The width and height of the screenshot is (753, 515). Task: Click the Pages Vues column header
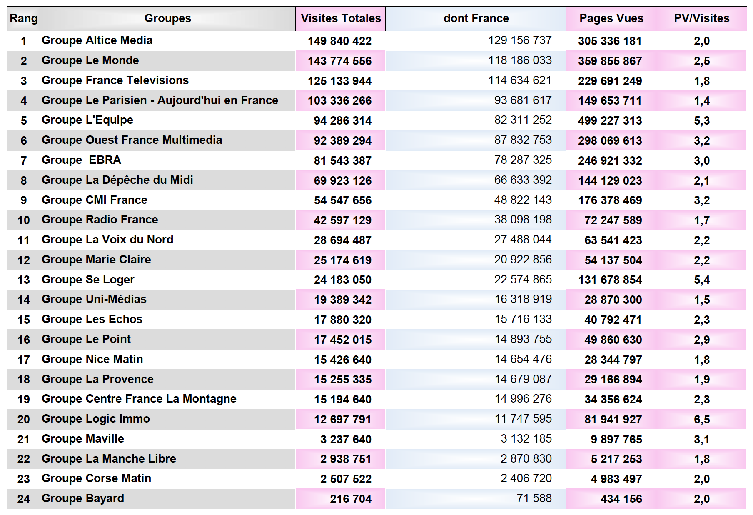point(611,19)
